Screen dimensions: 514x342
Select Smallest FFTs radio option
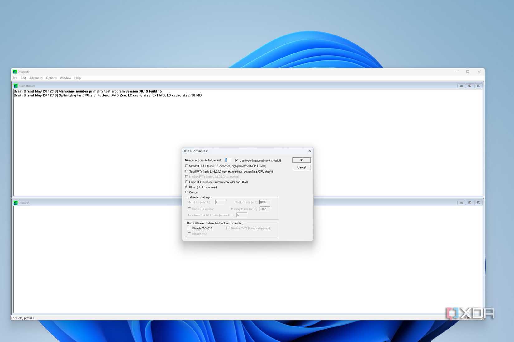point(187,166)
